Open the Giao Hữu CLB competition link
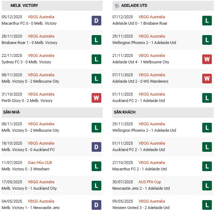 click(39, 163)
